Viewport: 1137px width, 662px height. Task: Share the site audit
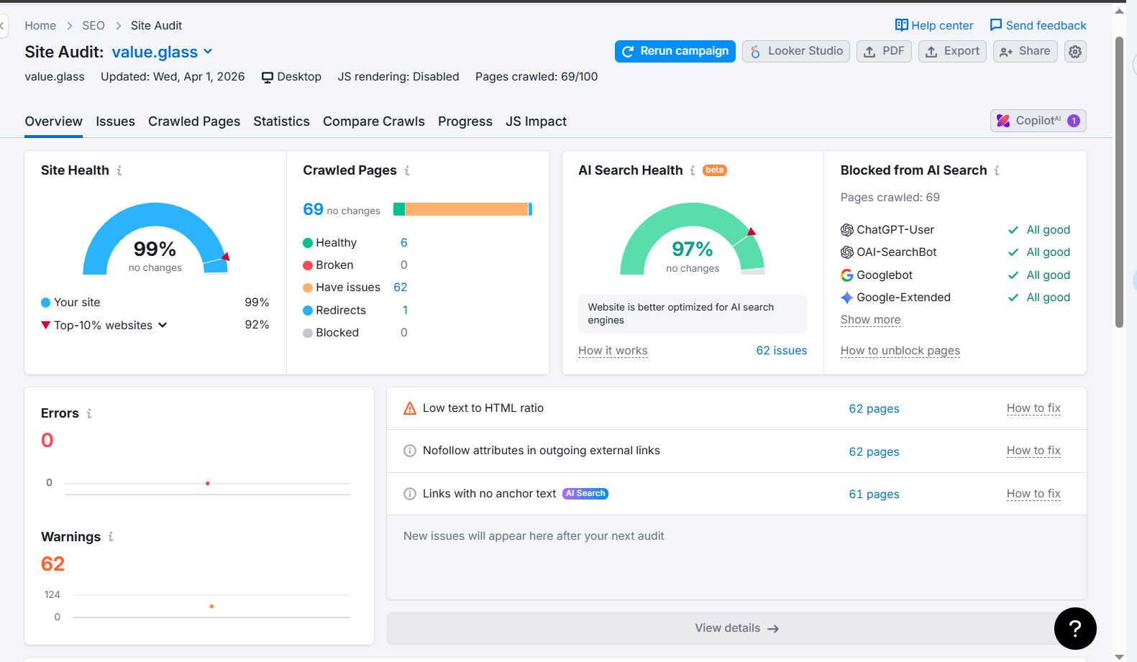coord(1025,52)
